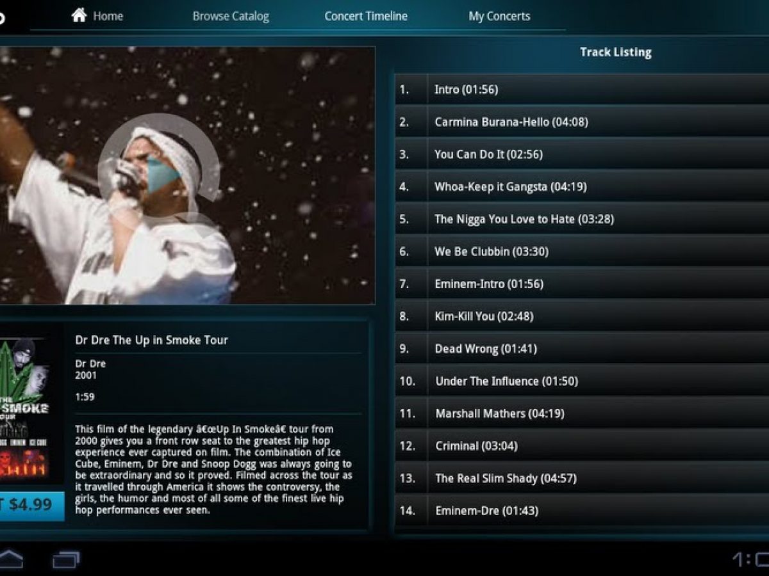Click the 1:59 duration text
The image size is (769, 576).
pyautogui.click(x=85, y=397)
